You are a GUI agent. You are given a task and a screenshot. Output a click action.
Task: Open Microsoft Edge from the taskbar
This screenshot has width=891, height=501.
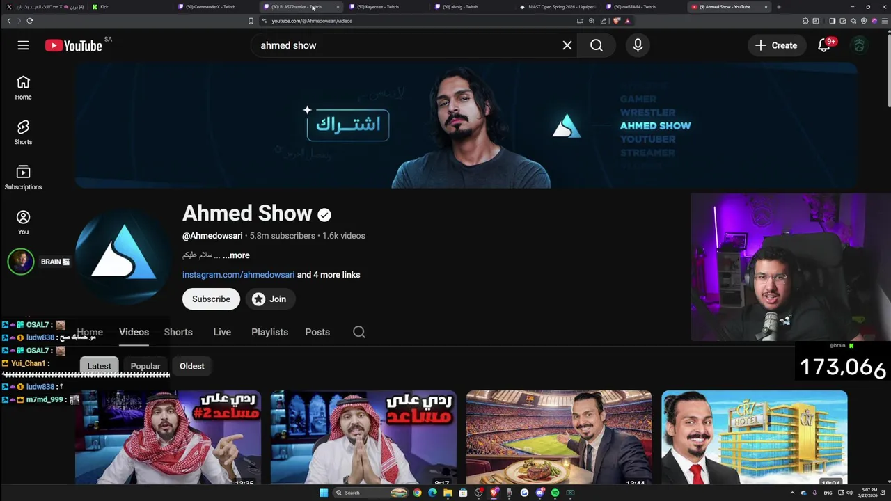click(432, 493)
